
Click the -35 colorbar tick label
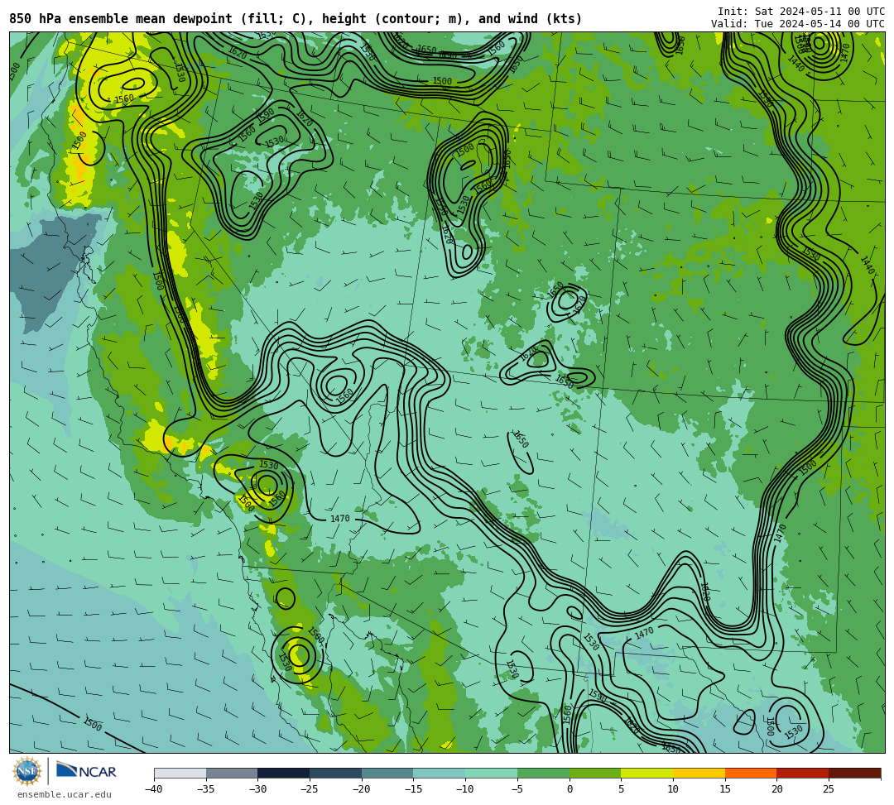(x=205, y=789)
